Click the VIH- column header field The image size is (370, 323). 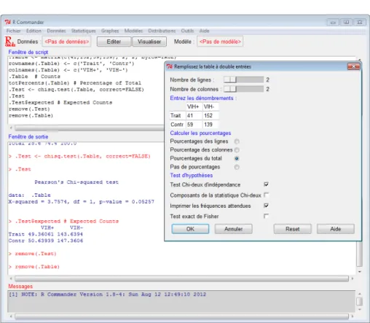point(210,106)
